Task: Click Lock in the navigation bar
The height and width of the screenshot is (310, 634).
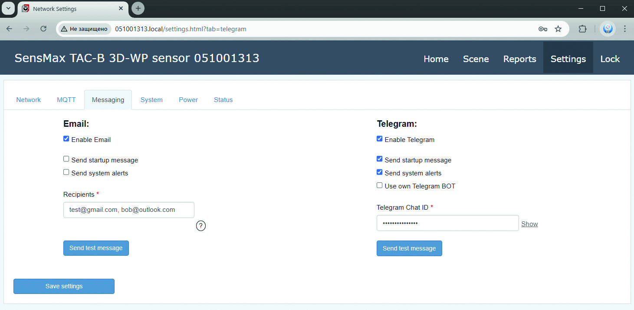Action: (610, 59)
